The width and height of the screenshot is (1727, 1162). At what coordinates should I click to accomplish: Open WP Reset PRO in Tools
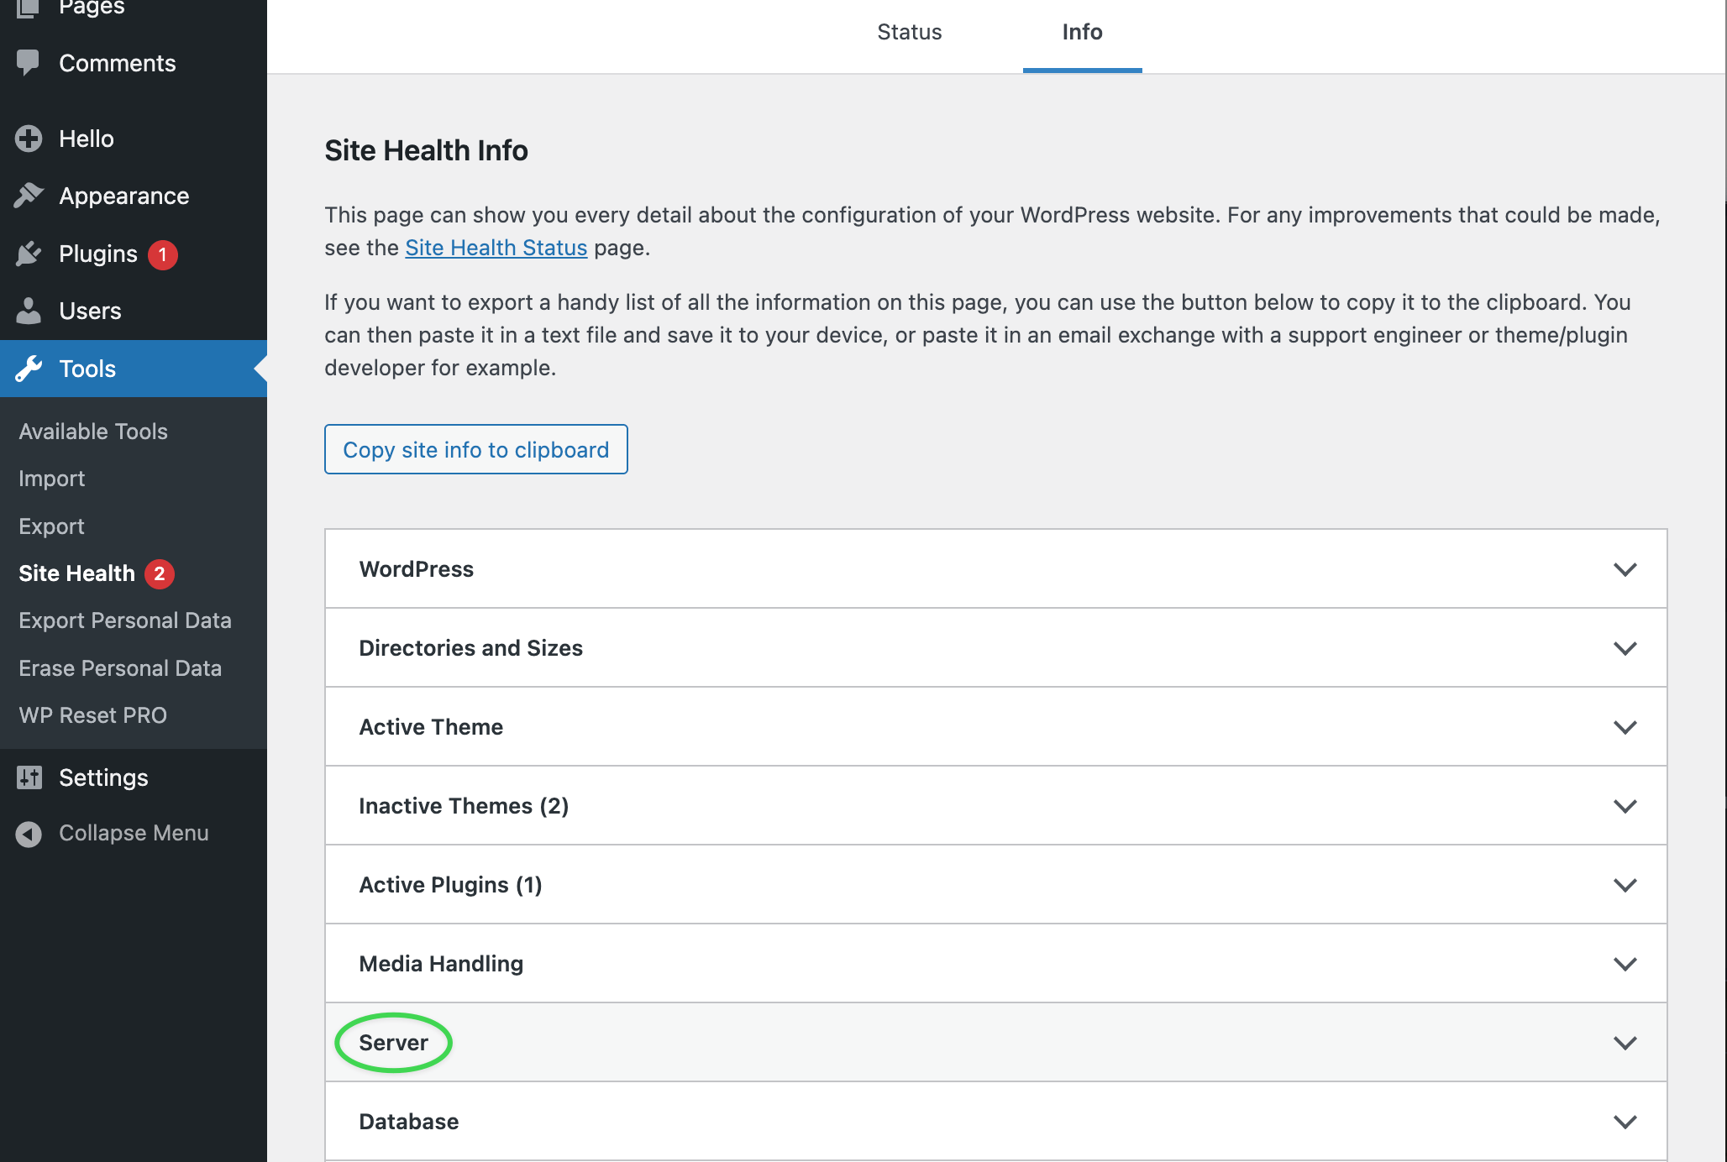coord(93,715)
